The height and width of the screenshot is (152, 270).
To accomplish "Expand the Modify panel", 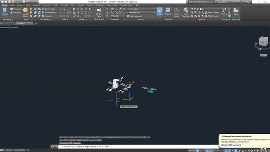I will tap(83, 20).
